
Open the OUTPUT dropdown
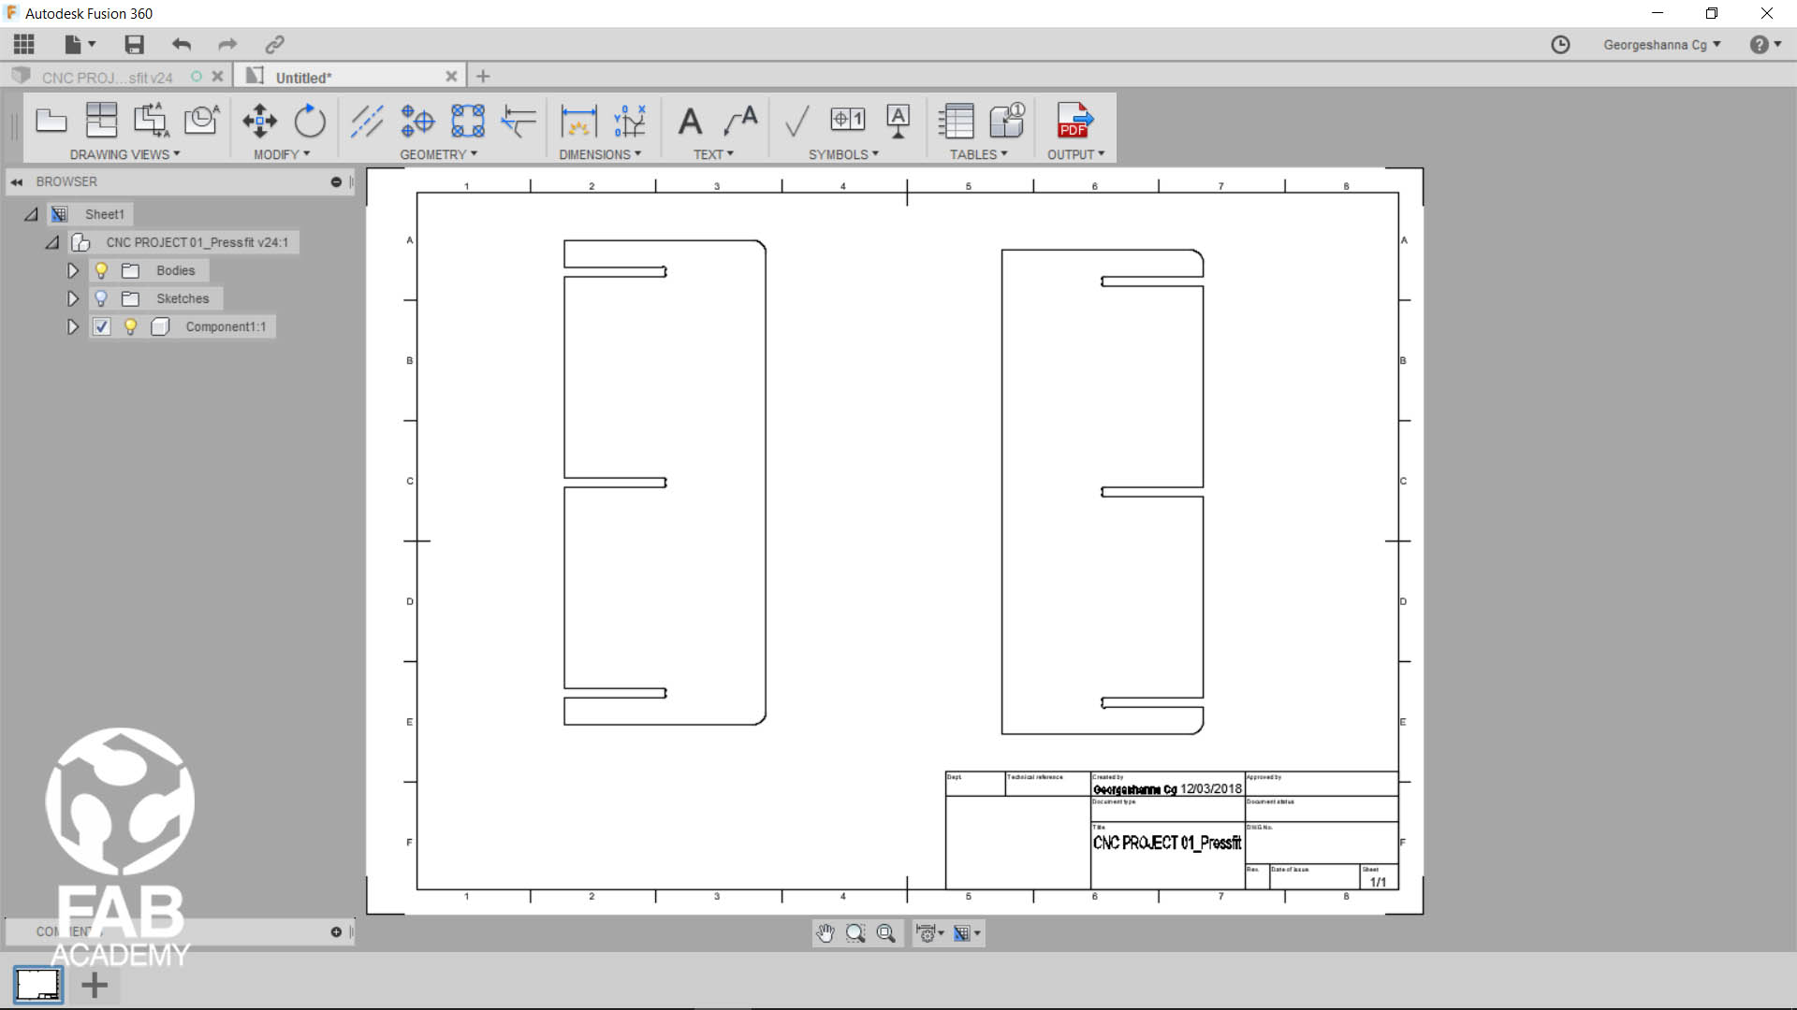tap(1075, 154)
